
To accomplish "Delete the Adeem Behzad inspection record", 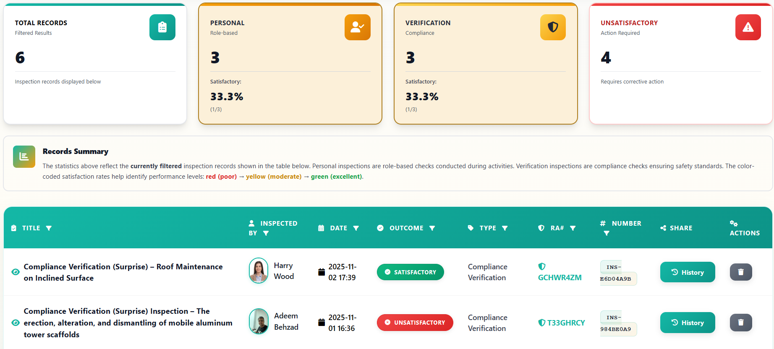I will click(741, 323).
